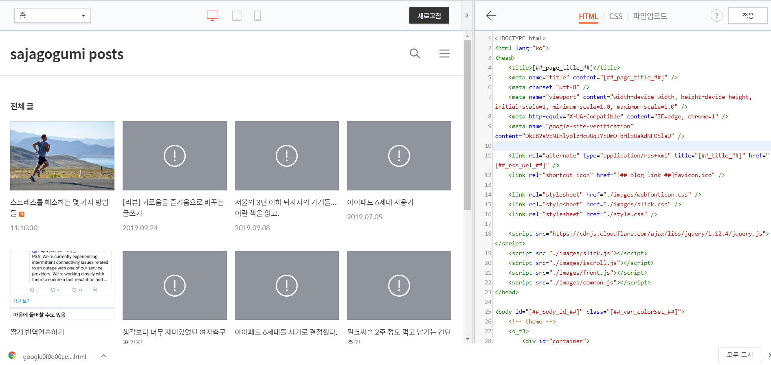Image resolution: width=771 pixels, height=365 pixels.
Task: Click missing-image thumbnail of 괴로움을 즐거움으로 post
Action: [x=175, y=155]
